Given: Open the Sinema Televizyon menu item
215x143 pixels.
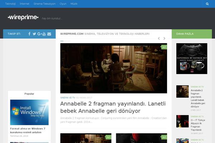Looking at the screenshot, I should pyautogui.click(x=44, y=4).
